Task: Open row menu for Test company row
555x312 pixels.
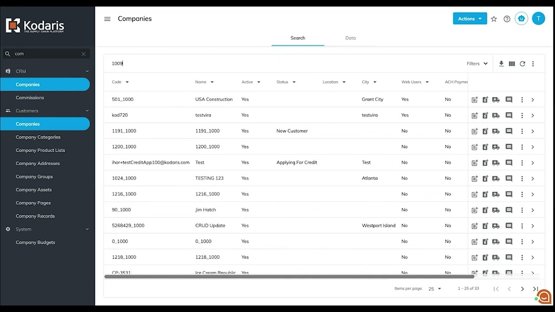Action: click(x=522, y=162)
